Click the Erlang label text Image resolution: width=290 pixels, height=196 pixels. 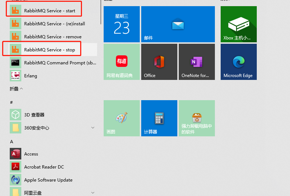(31, 76)
